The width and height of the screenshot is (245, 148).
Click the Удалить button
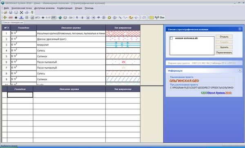224,47
